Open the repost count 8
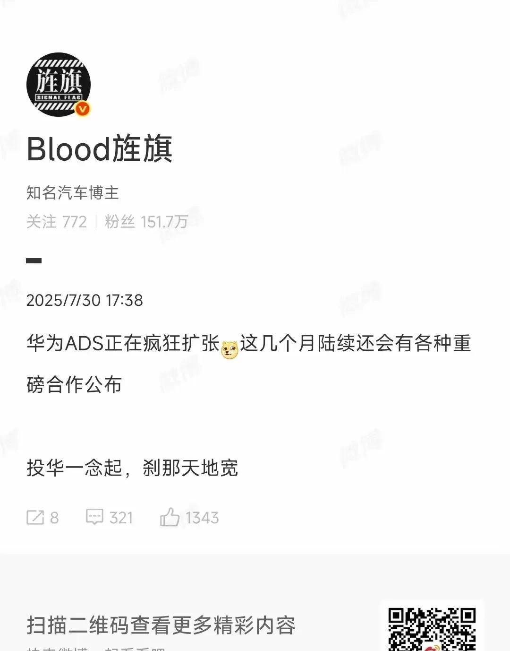The width and height of the screenshot is (510, 651). (x=54, y=518)
